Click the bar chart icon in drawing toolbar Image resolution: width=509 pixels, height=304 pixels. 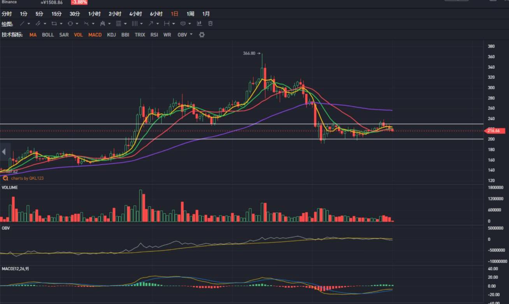200,24
